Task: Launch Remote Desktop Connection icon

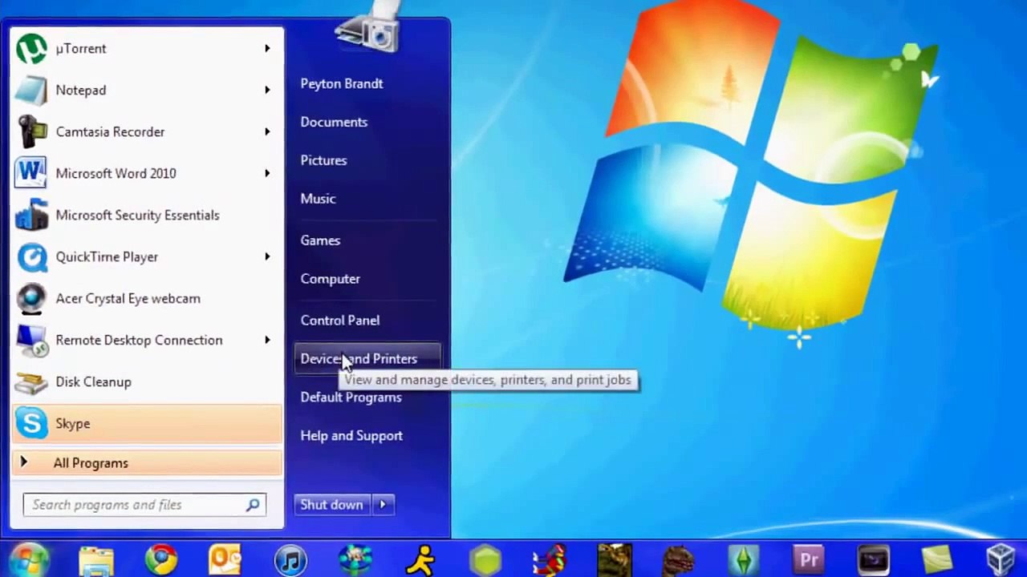Action: [32, 341]
